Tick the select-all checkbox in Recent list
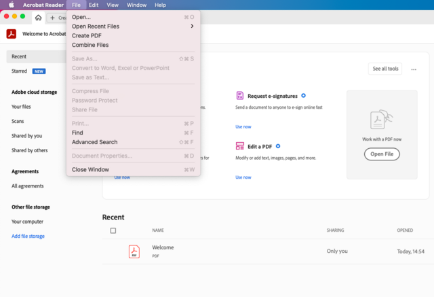The height and width of the screenshot is (297, 434). 113,230
